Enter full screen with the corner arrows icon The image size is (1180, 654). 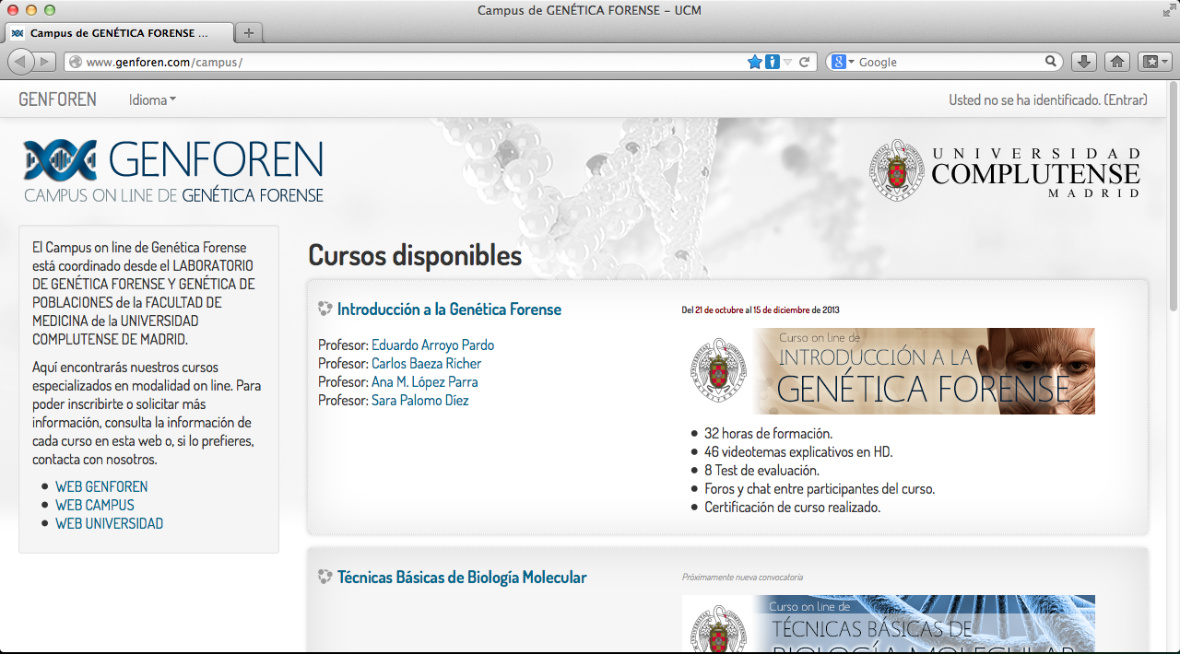pos(1168,10)
